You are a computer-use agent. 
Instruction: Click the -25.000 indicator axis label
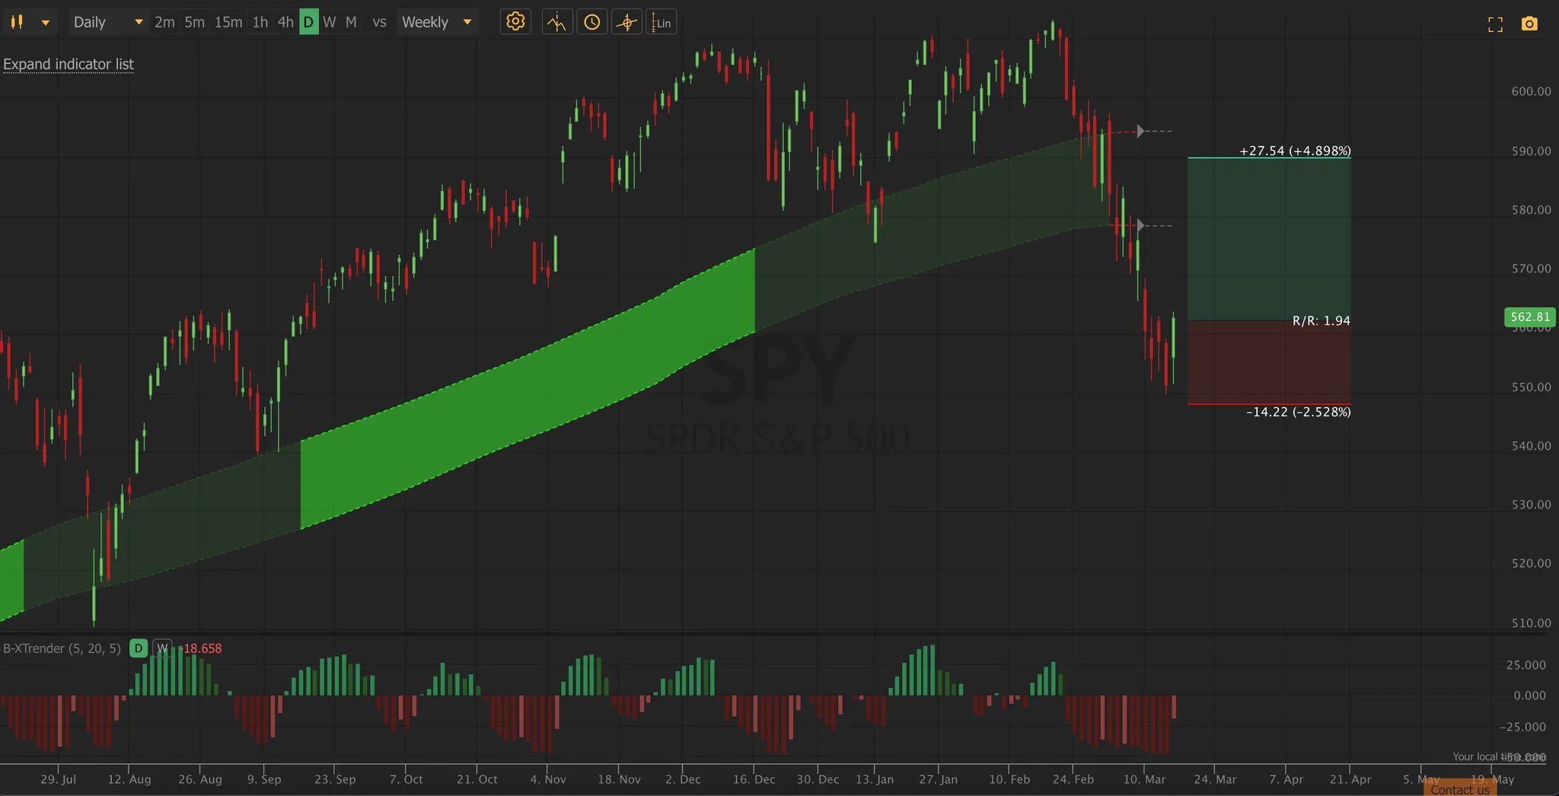tap(1522, 727)
